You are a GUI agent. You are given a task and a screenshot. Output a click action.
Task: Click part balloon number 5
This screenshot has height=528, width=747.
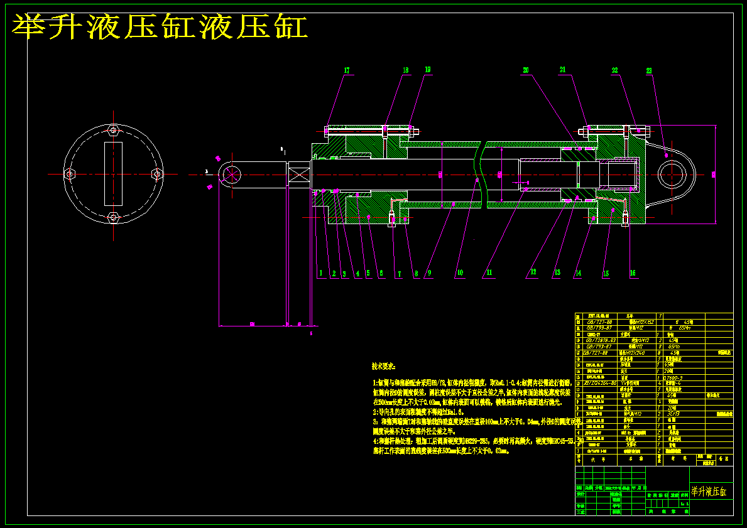point(368,273)
